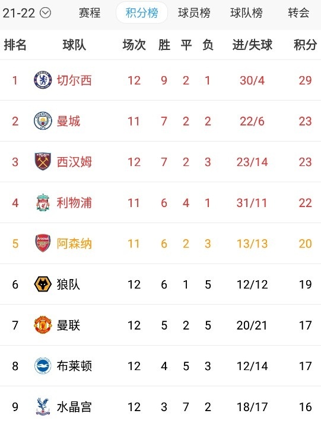The height and width of the screenshot is (426, 321).
Task: Go to the 球队榜 tab
Action: pyautogui.click(x=246, y=12)
